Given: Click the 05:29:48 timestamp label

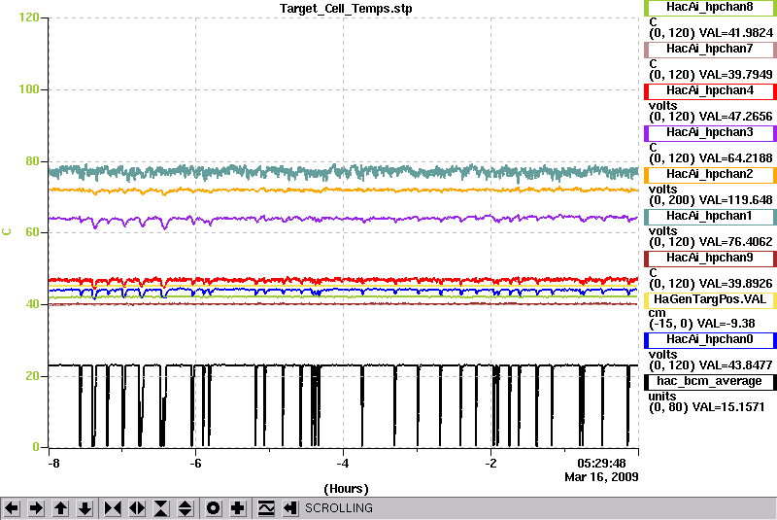Looking at the screenshot, I should click(601, 464).
